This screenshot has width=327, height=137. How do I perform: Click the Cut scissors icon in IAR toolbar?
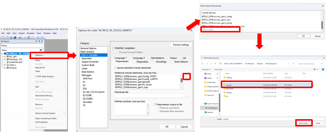(x=25, y=38)
